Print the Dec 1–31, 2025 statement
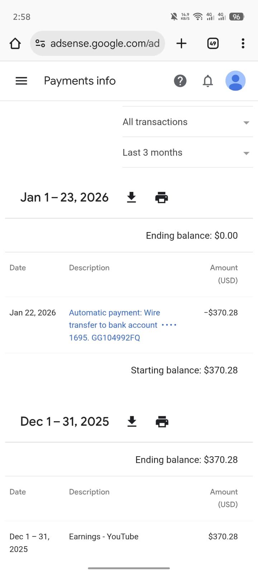 coord(162,422)
